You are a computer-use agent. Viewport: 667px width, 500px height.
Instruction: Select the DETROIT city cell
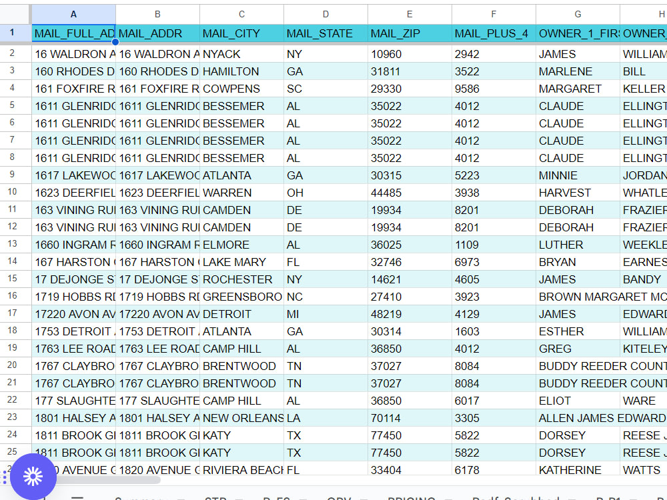pyautogui.click(x=241, y=314)
